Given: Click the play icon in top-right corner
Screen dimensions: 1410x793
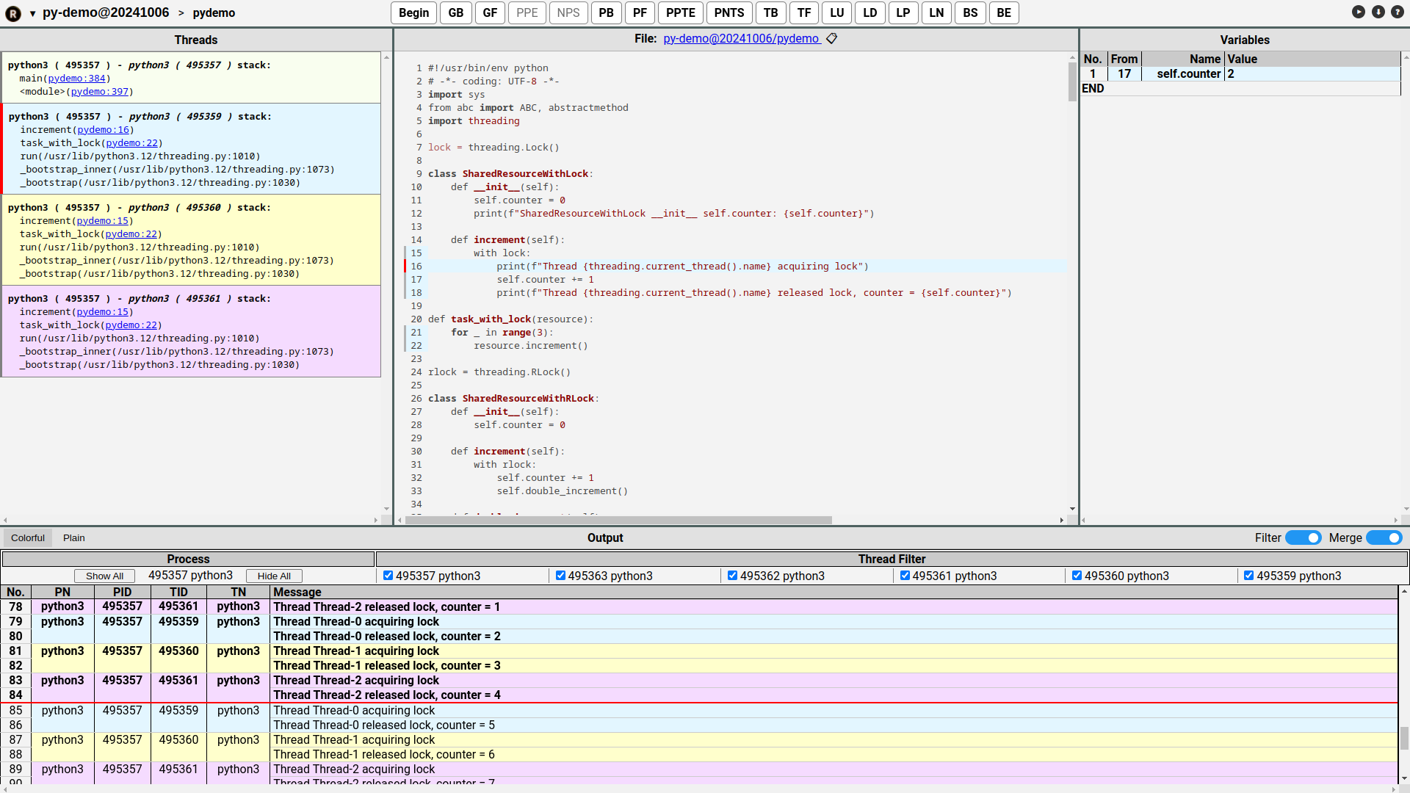Looking at the screenshot, I should coord(1359,12).
